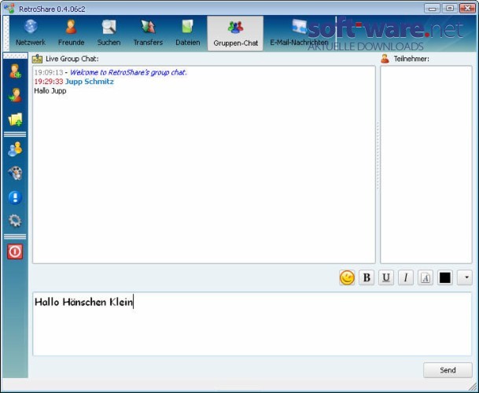
Task: Open E-Mail-Nachrichten tab
Action: pos(299,33)
